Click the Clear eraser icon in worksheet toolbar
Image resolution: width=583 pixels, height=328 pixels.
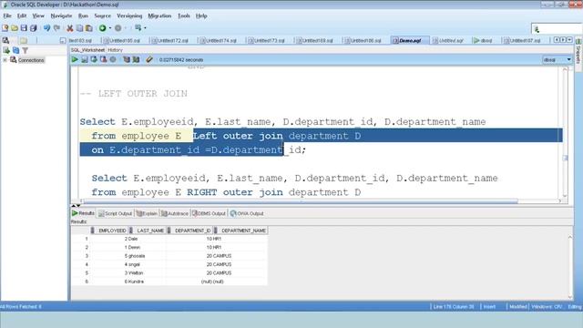click(x=149, y=59)
